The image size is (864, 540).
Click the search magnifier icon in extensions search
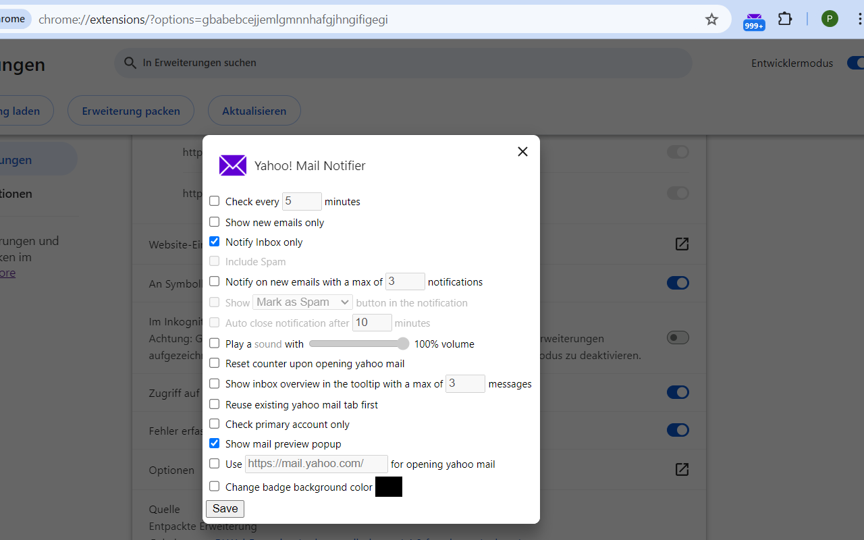[130, 63]
